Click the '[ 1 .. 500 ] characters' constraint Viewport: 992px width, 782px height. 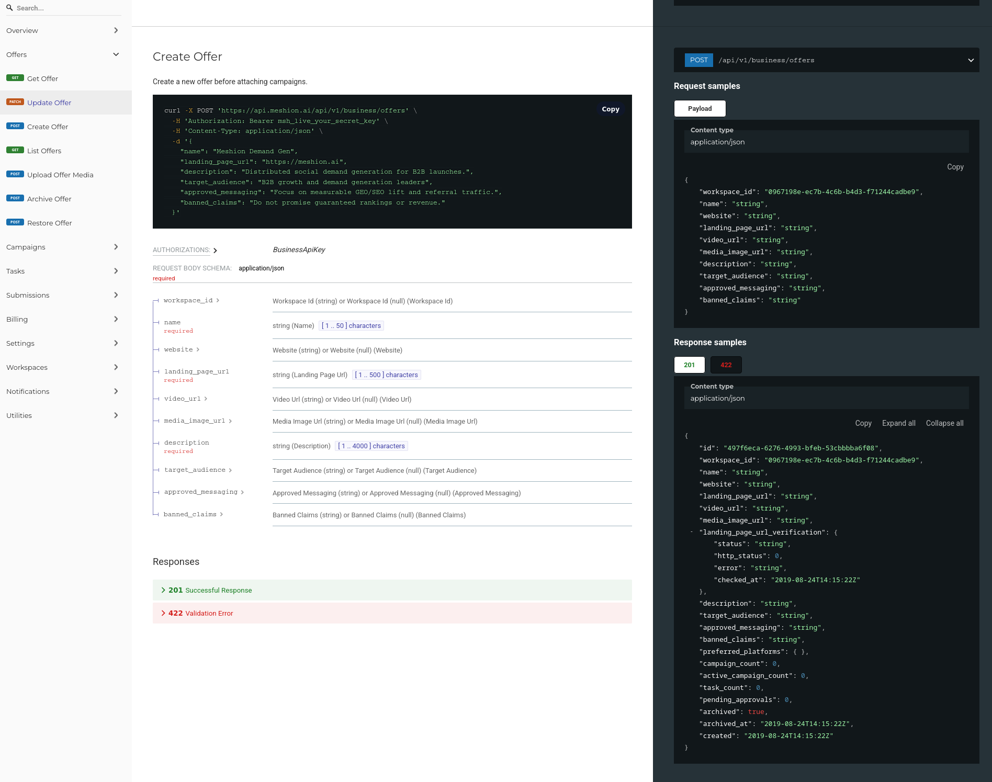pyautogui.click(x=386, y=375)
